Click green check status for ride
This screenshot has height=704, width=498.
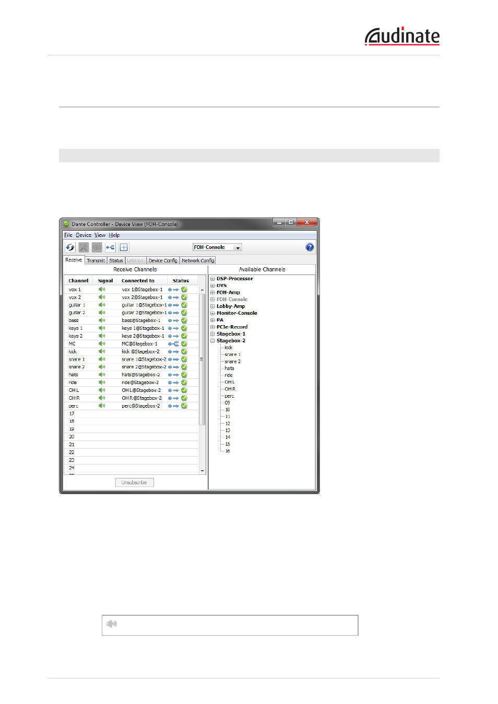(x=184, y=383)
